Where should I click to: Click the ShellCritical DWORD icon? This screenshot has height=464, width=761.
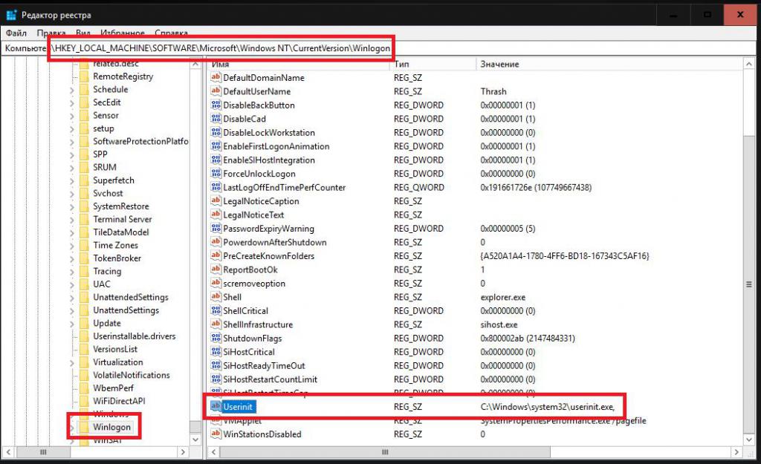tap(216, 310)
